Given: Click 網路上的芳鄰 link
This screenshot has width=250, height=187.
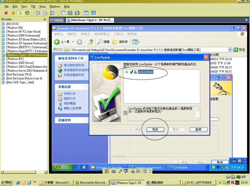Looking at the screenshot, I should tap(72, 108).
